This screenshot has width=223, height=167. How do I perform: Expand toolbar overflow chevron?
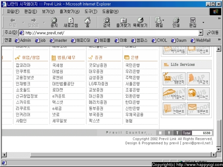219,18
